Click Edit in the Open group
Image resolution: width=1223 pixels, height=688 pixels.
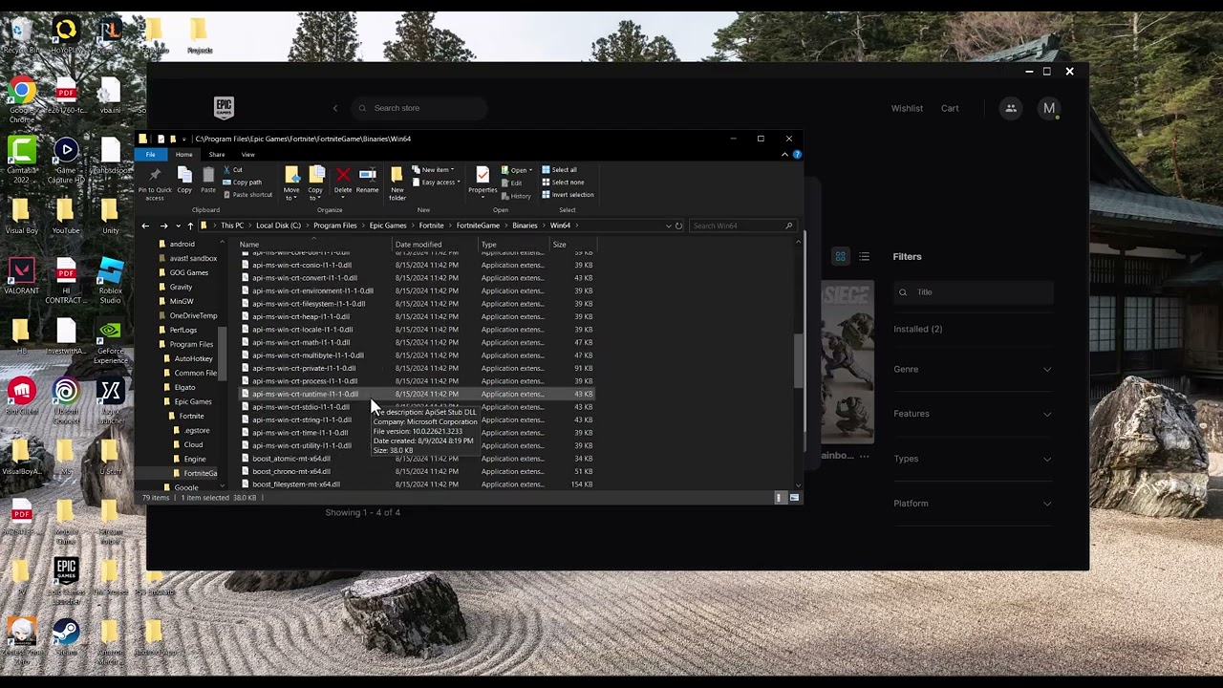[x=512, y=183]
